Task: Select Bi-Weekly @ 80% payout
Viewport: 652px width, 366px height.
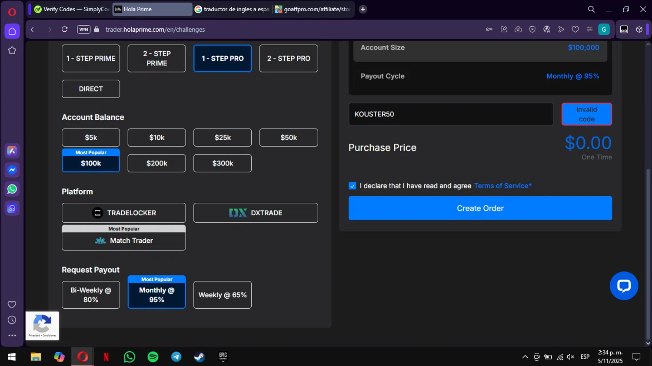Action: pos(91,295)
